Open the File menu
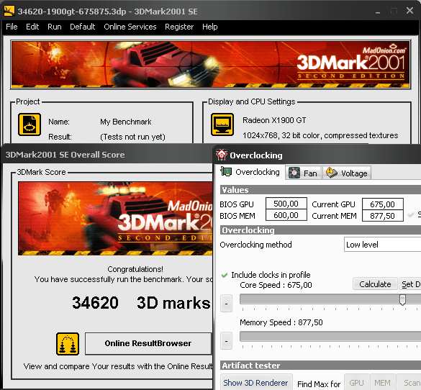421x390 pixels. point(12,27)
